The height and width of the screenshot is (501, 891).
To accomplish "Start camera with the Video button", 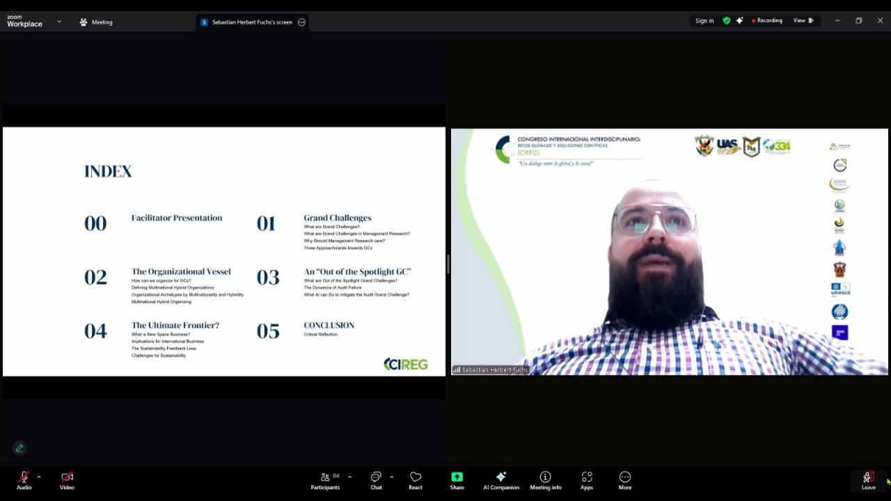I will 67,480.
